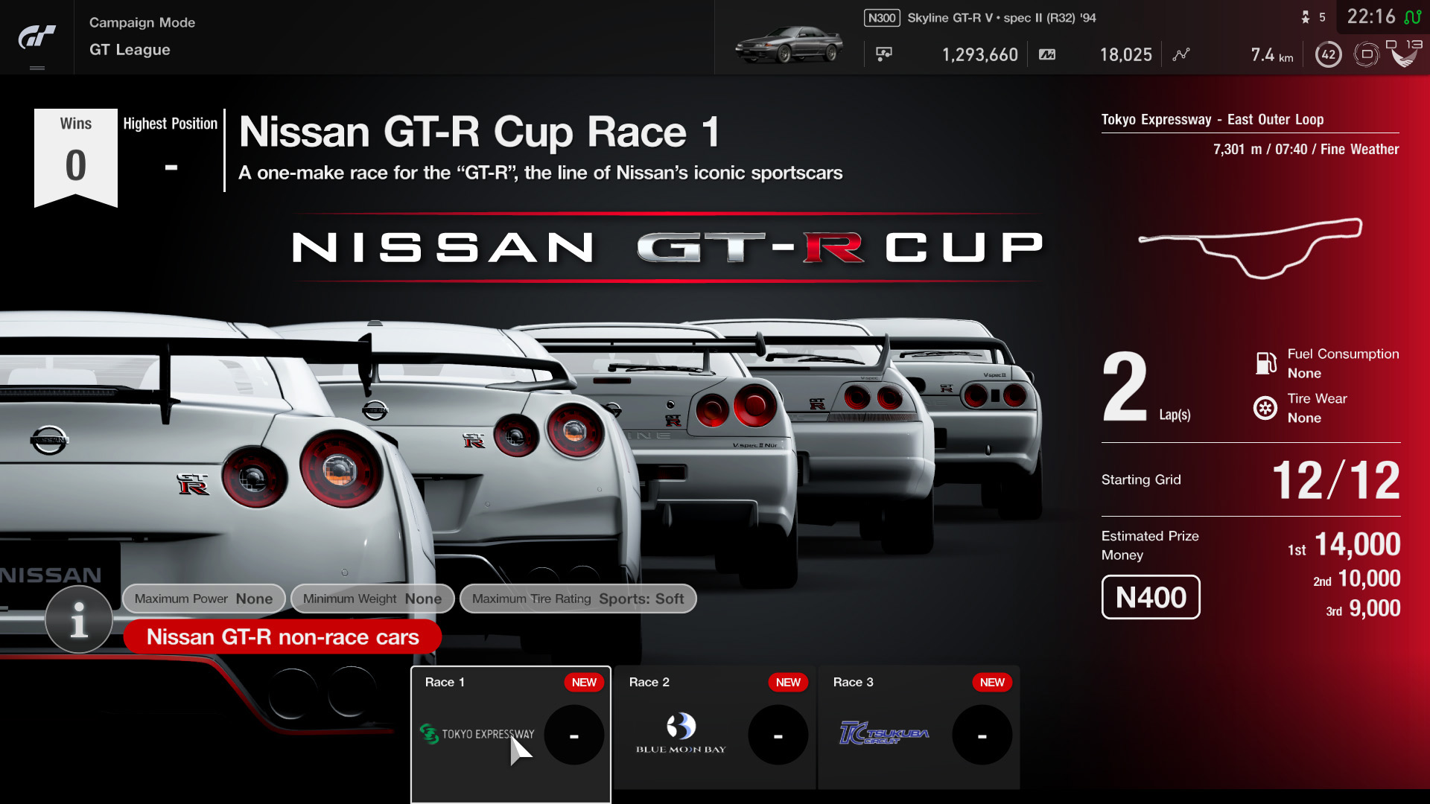Open the driver level 42 badge
The height and width of the screenshot is (804, 1430).
coord(1329,54)
